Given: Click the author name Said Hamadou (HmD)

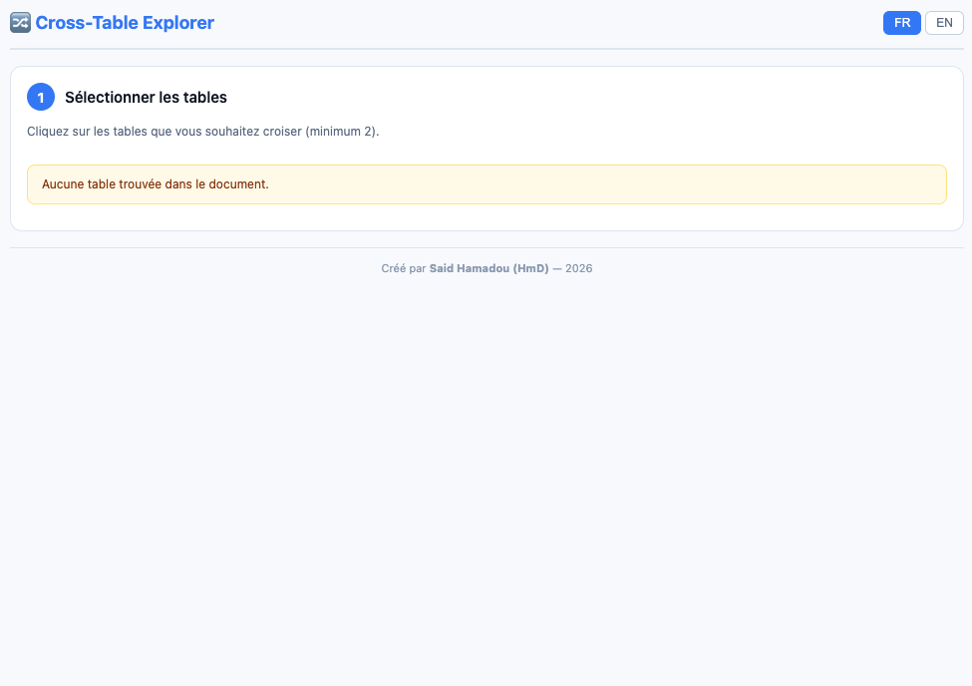Looking at the screenshot, I should click(488, 268).
